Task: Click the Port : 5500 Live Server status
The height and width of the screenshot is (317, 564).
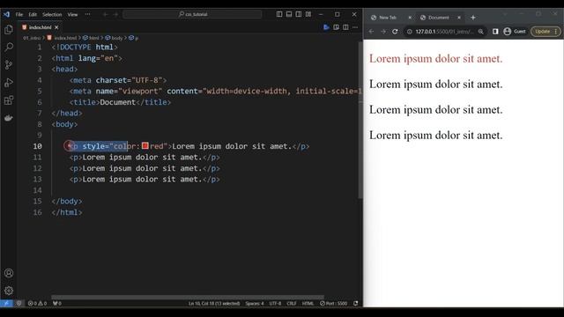Action: tap(334, 303)
